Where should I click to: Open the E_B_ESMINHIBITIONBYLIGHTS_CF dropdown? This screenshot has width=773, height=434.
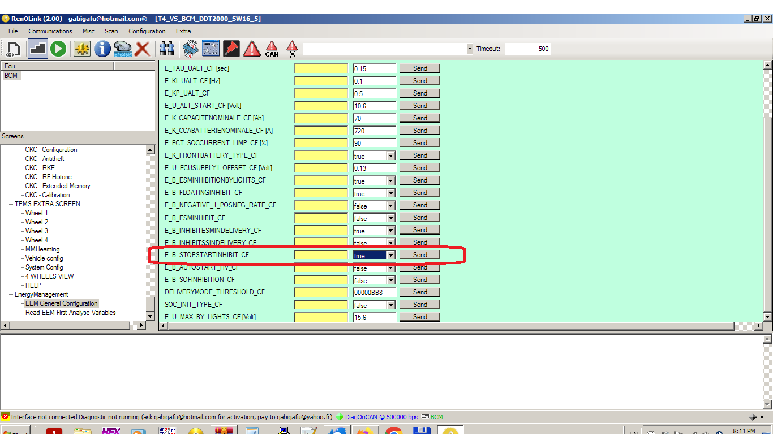point(390,181)
